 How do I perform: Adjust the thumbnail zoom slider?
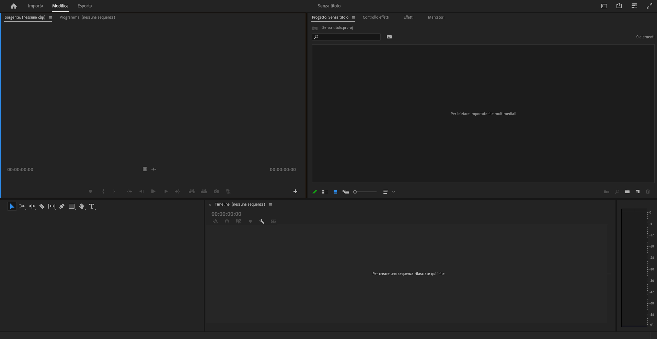(365, 192)
